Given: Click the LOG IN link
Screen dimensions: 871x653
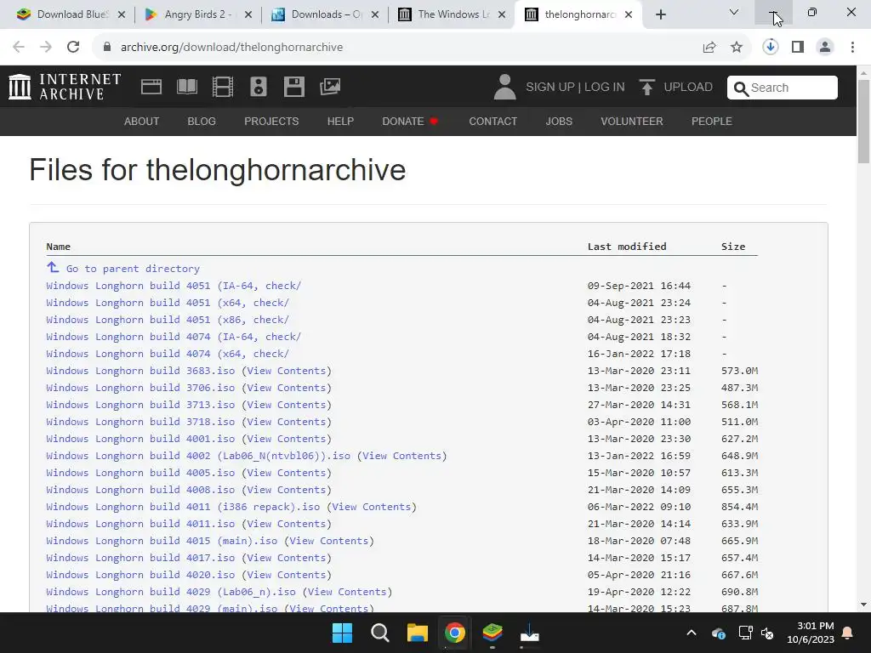Looking at the screenshot, I should click(x=605, y=88).
